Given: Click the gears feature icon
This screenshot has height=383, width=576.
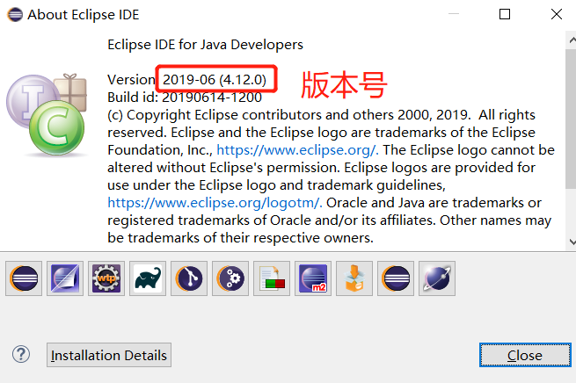Looking at the screenshot, I should click(230, 278).
